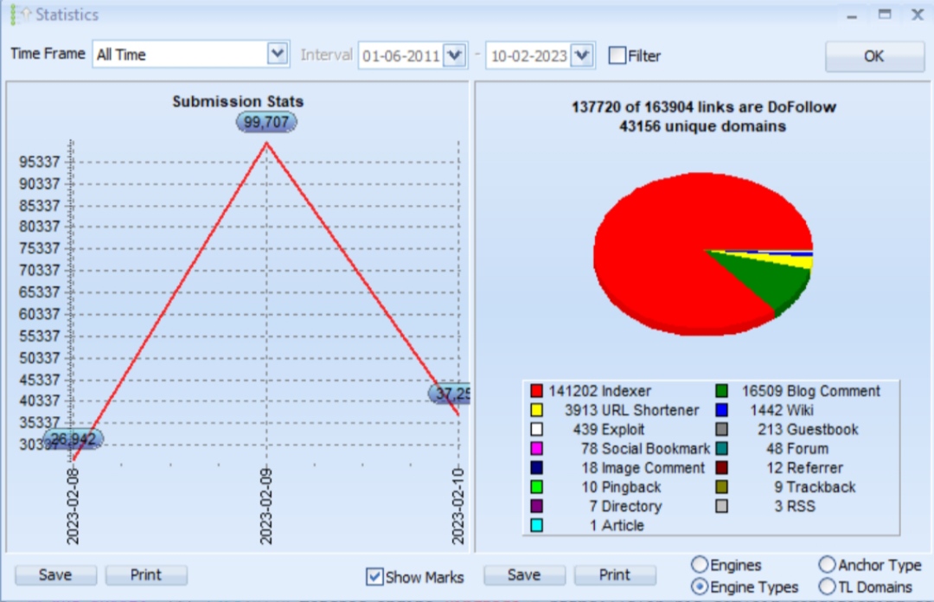Click the navy Image Comment legend swatch
The height and width of the screenshot is (602, 934).
537,468
